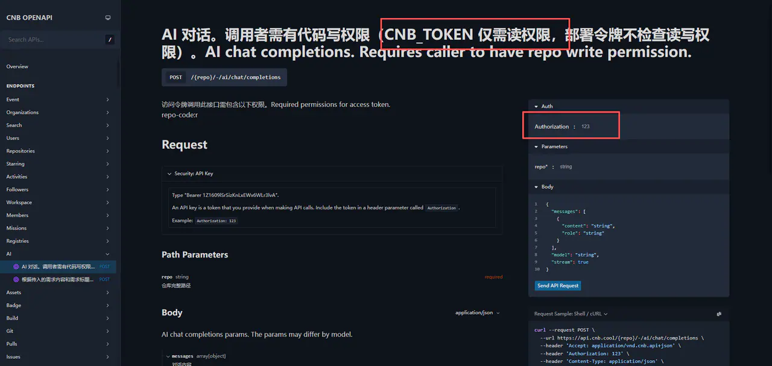Open the application/json content type dropdown
Screen dimensions: 772x366
click(x=478, y=313)
